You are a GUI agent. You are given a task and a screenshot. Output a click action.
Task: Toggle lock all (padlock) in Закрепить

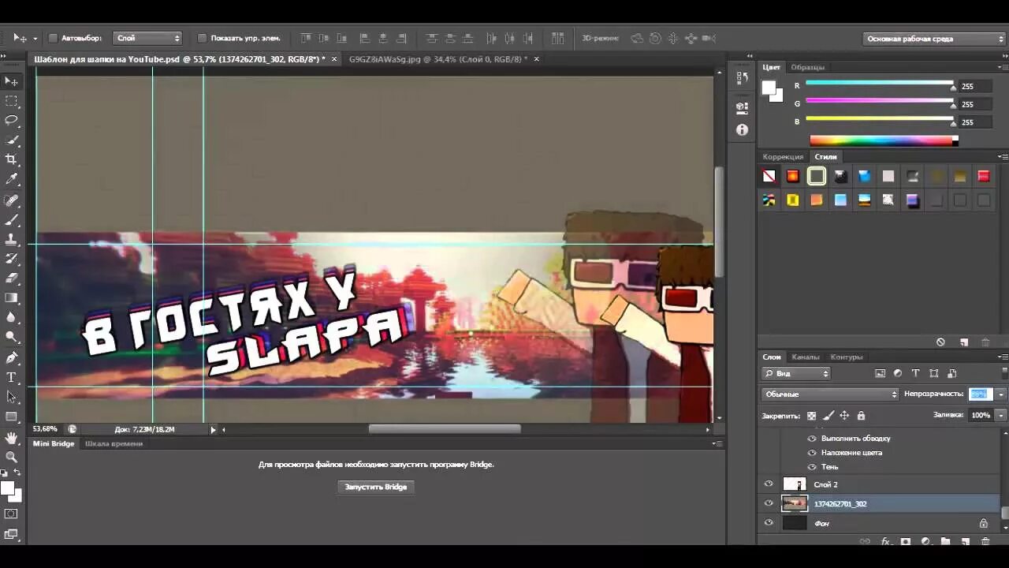pyautogui.click(x=861, y=415)
